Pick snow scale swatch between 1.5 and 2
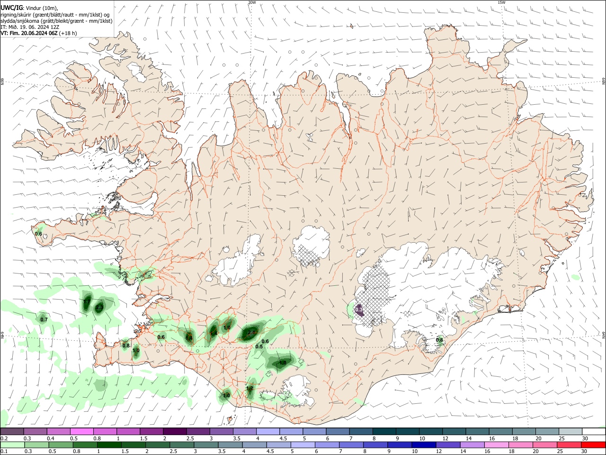Viewport: 606px width, 455px height. point(151,432)
